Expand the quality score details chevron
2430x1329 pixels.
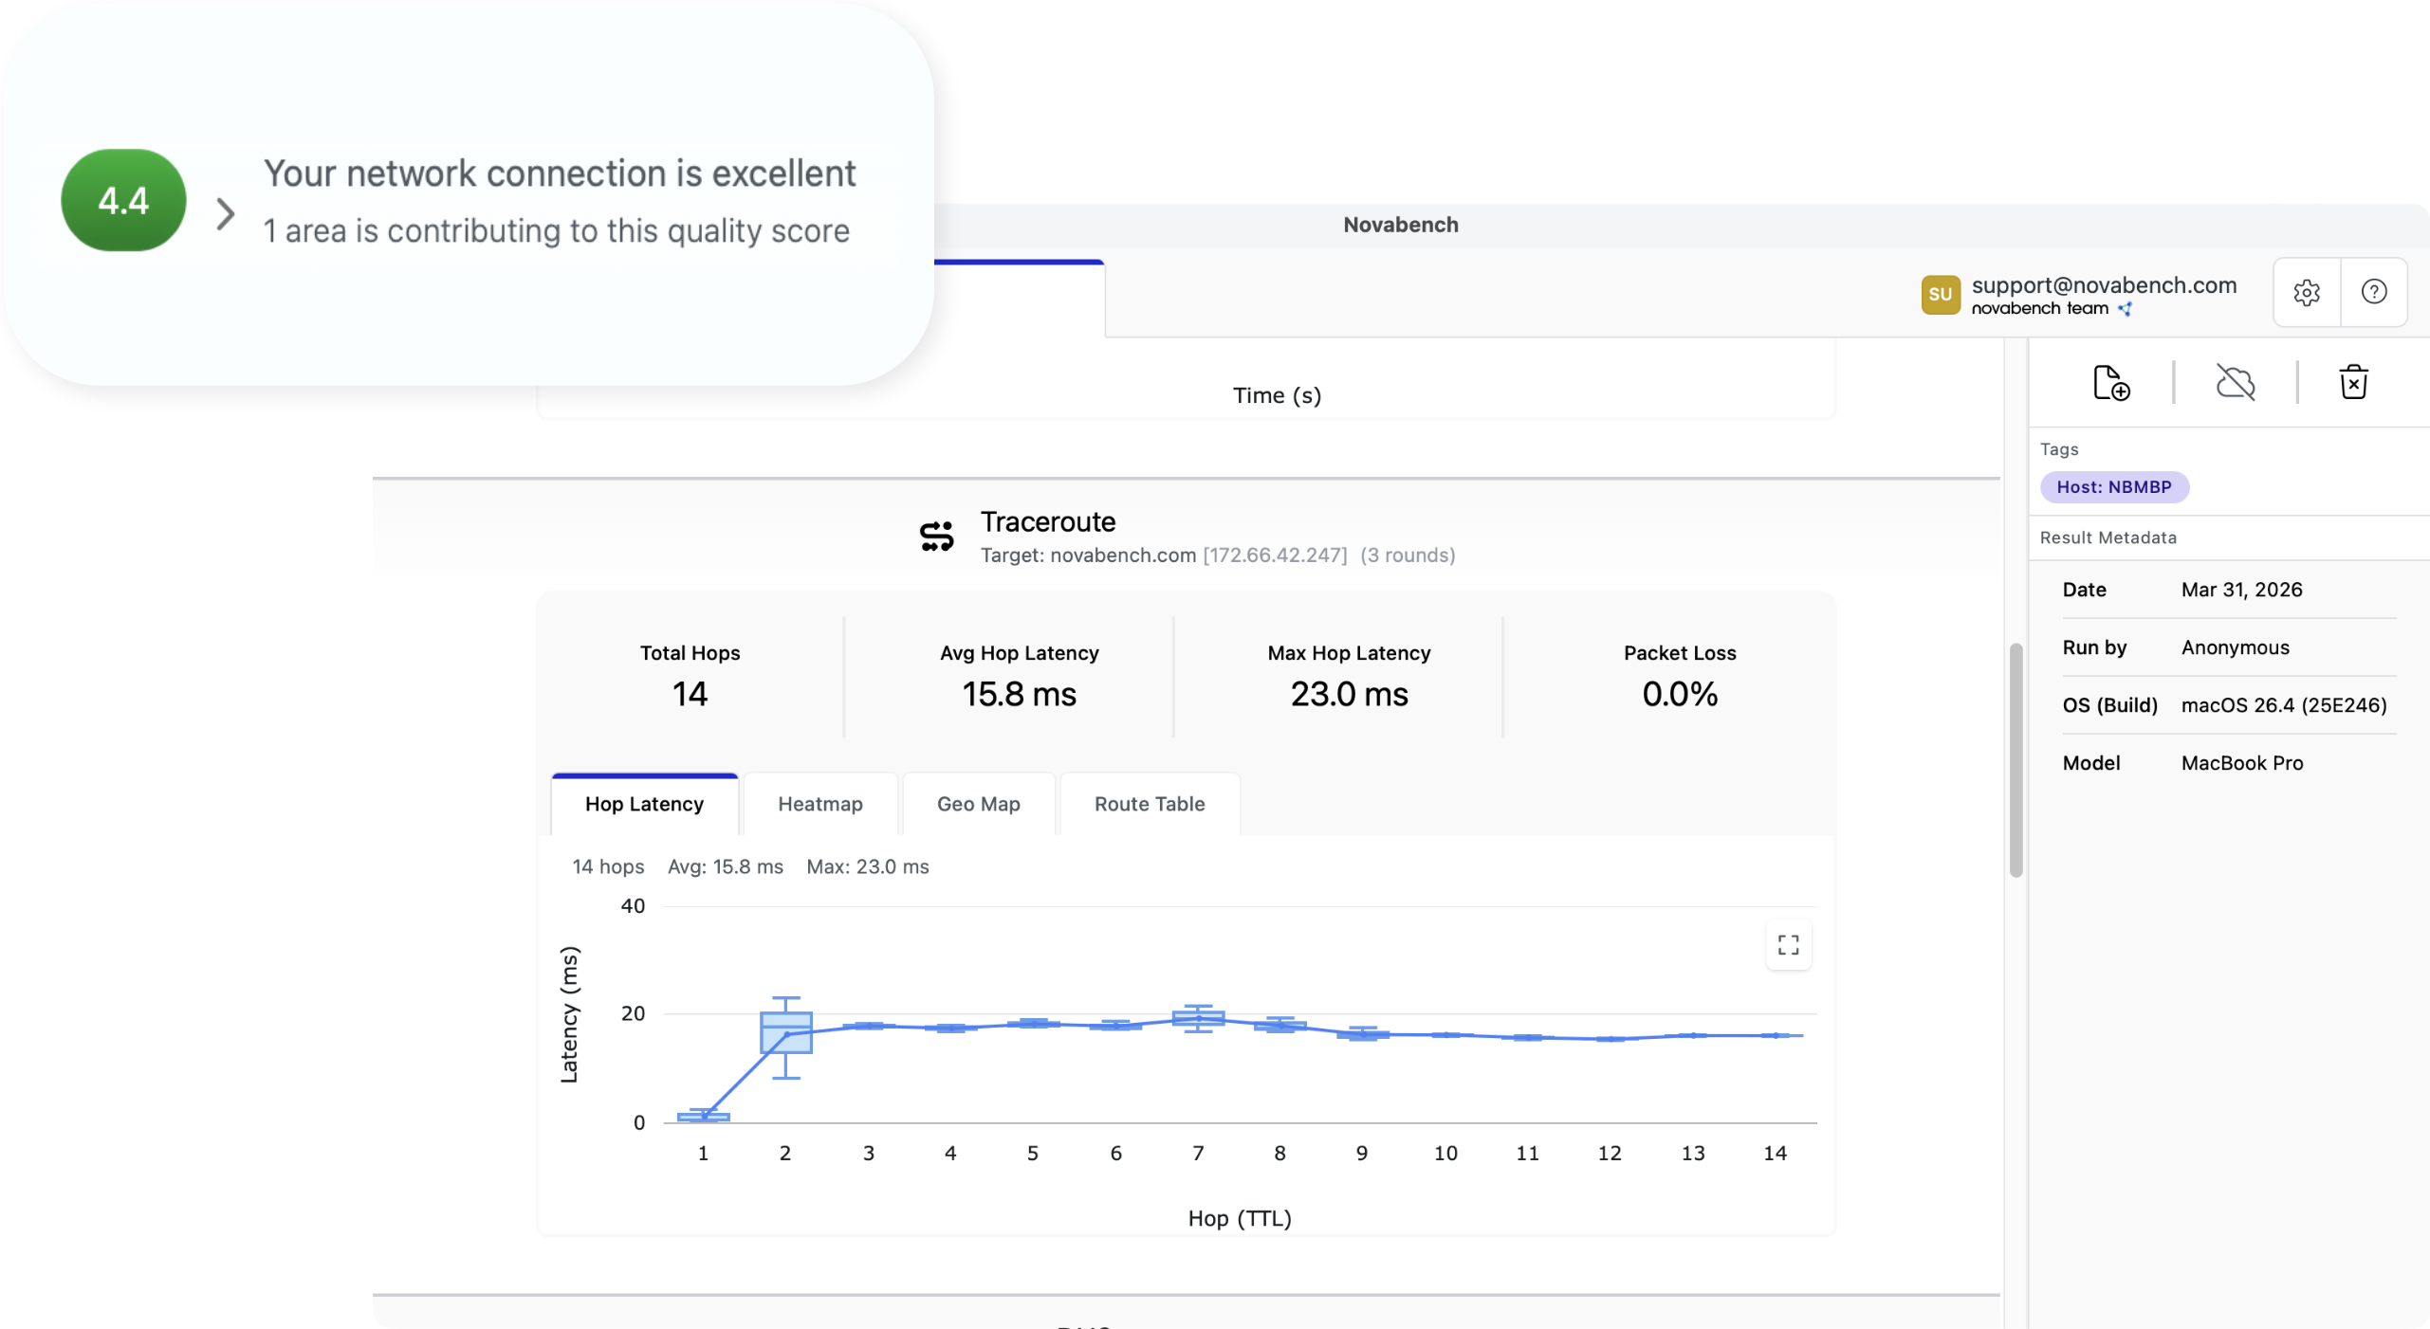point(225,214)
